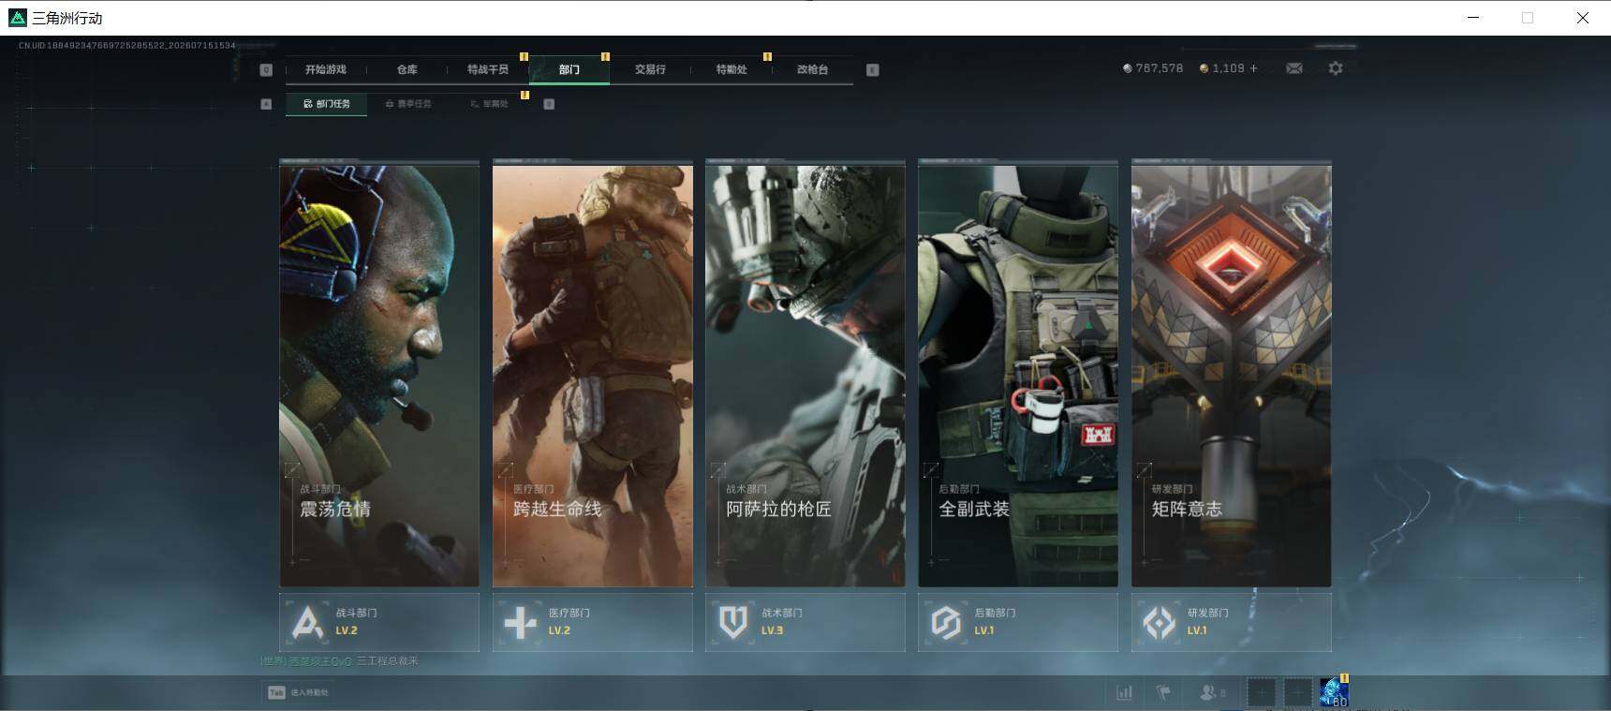
Task: Select the 军需处 sub-tab
Action: coord(490,104)
